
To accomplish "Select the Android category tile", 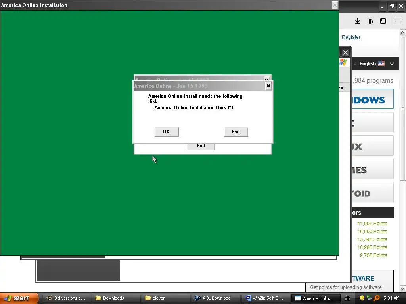I will coord(373,192).
